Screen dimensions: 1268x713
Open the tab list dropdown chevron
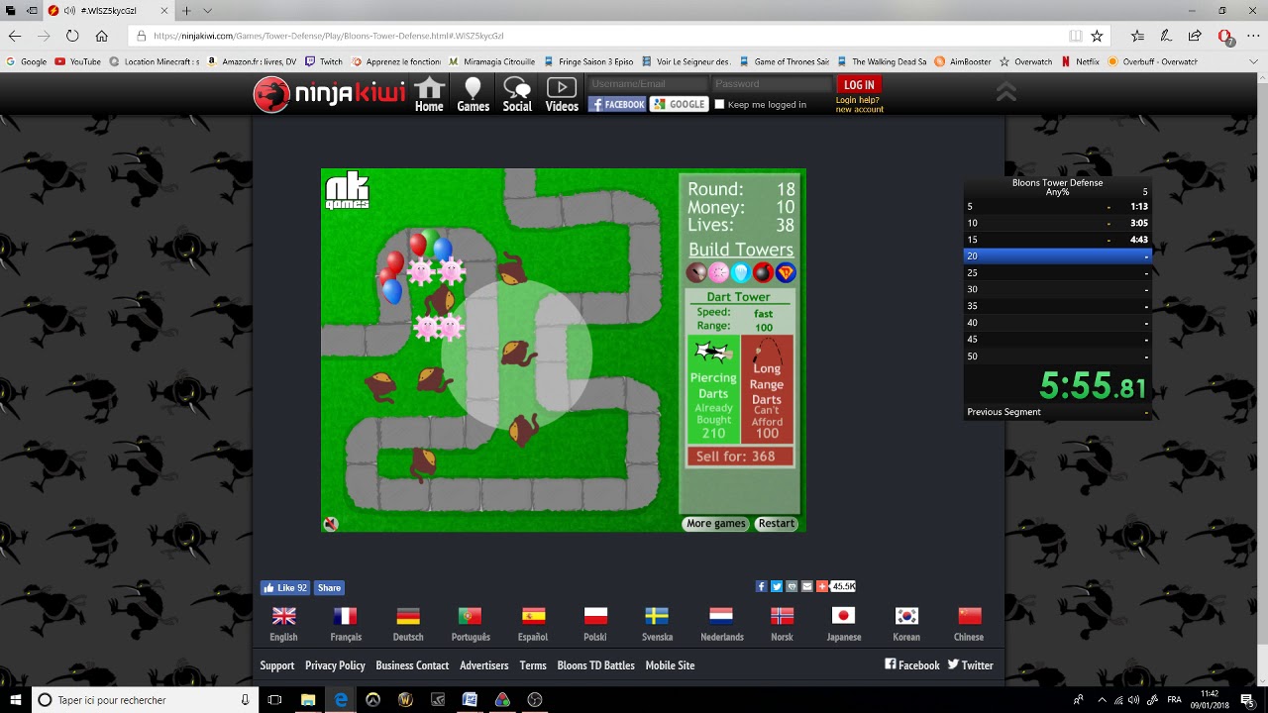coord(207,11)
